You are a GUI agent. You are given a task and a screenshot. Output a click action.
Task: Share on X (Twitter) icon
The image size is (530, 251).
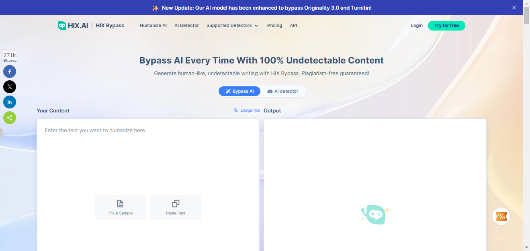pos(10,87)
